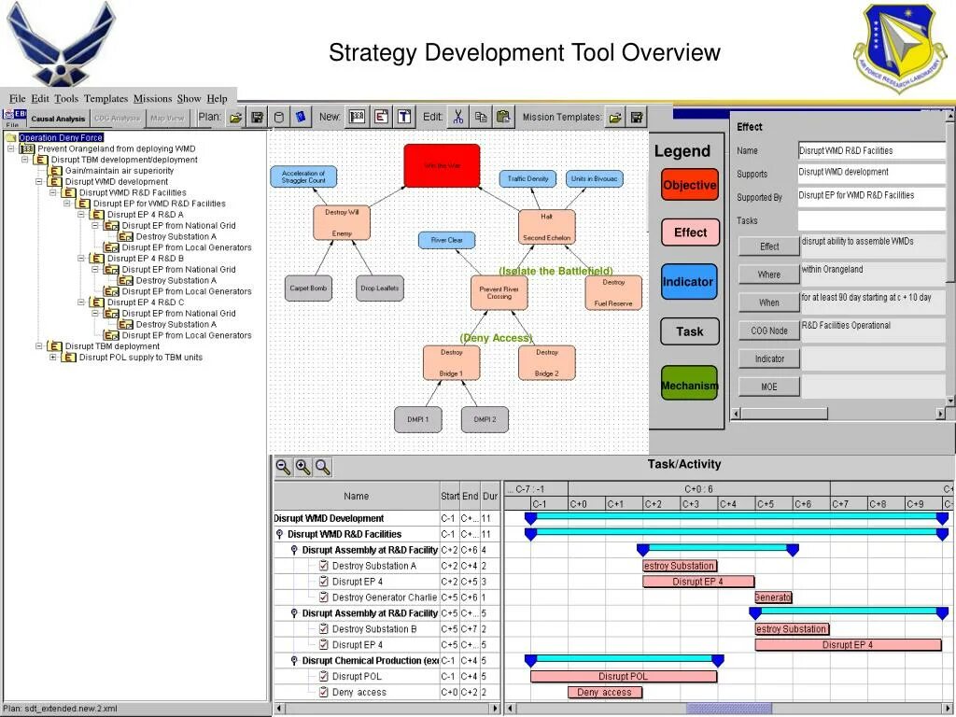Zoom in the Gantt chart with the plus magnifier
The height and width of the screenshot is (717, 956).
(x=303, y=468)
